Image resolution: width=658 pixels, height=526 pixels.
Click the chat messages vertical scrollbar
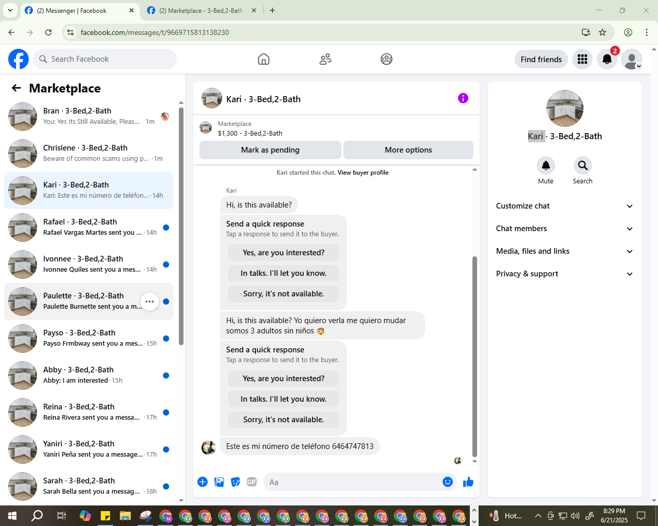click(474, 356)
